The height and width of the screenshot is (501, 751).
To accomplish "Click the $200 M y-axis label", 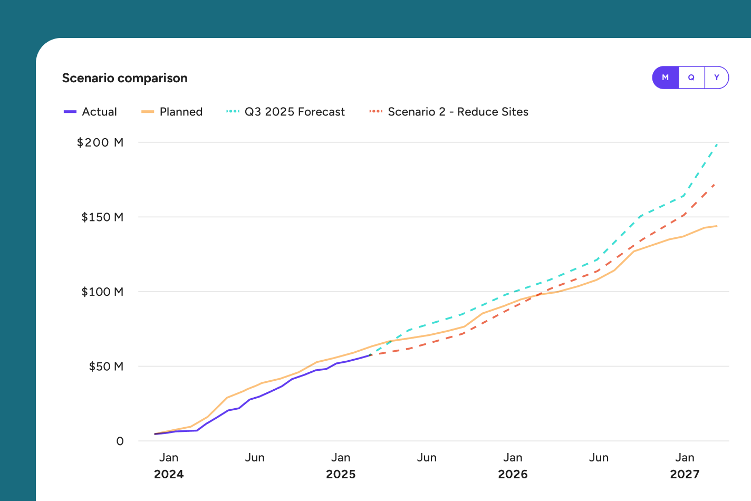I will coord(100,142).
